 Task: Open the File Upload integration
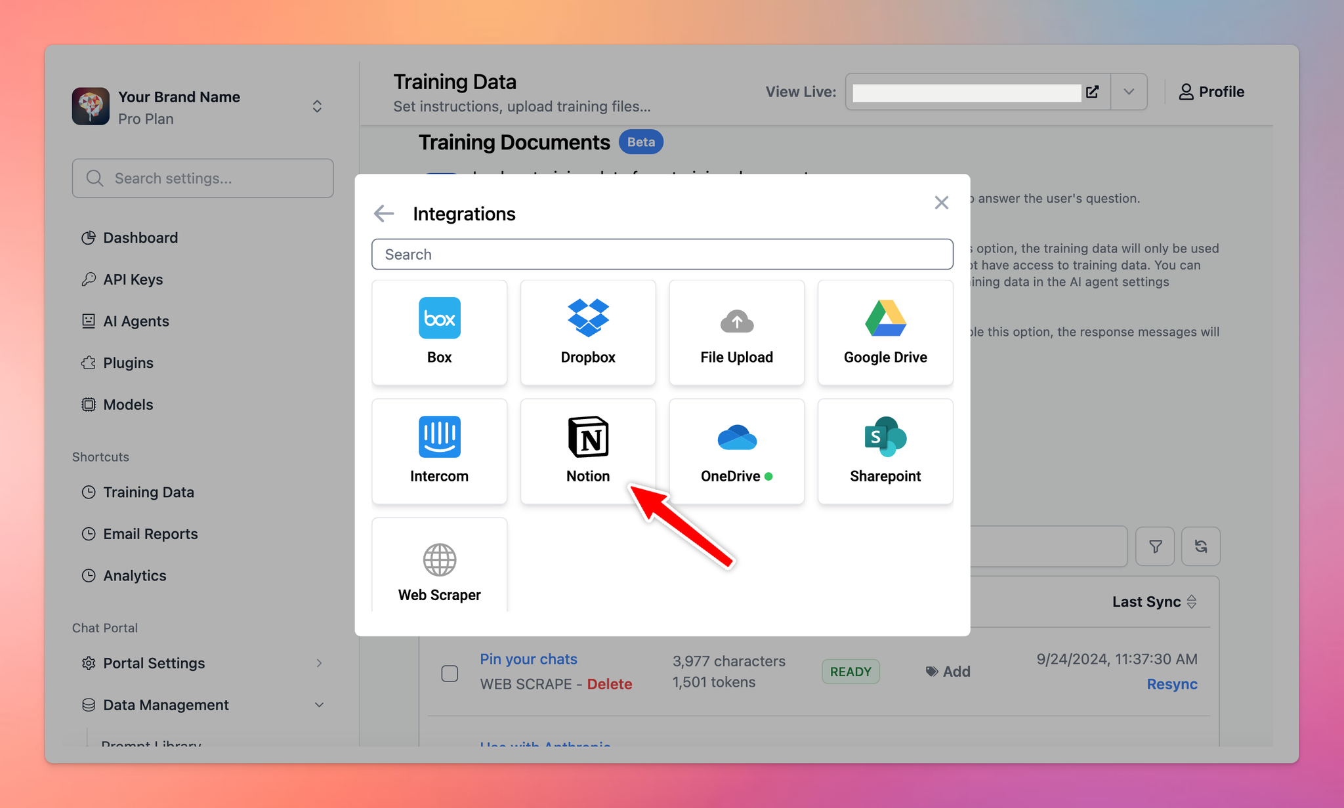click(736, 333)
